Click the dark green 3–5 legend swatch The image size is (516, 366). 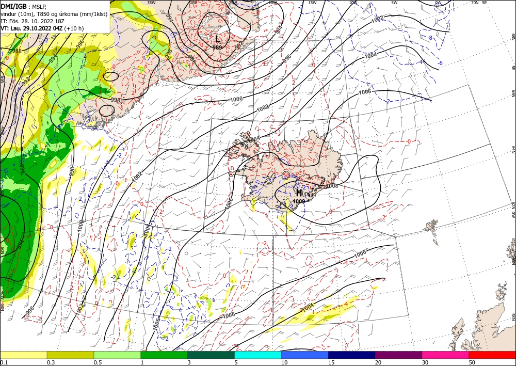(211, 355)
